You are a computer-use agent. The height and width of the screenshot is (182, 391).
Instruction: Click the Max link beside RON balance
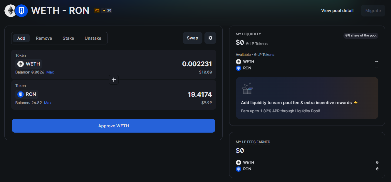[48, 103]
